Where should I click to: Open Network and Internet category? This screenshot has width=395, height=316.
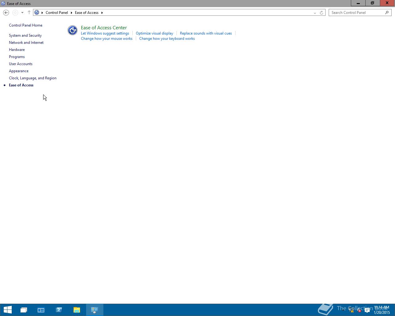click(26, 43)
